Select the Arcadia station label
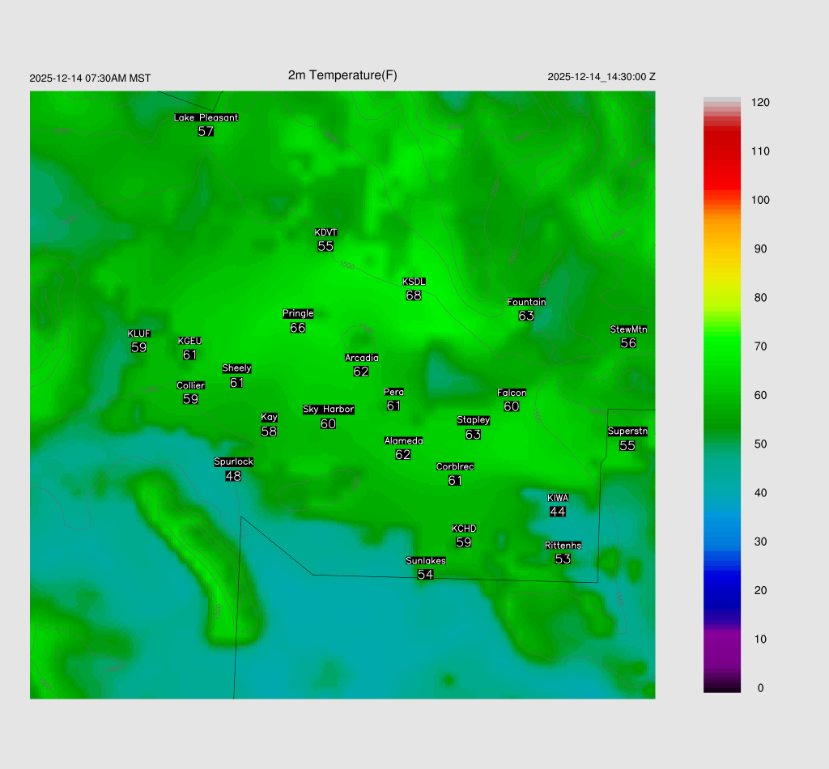The image size is (829, 769). tap(361, 358)
